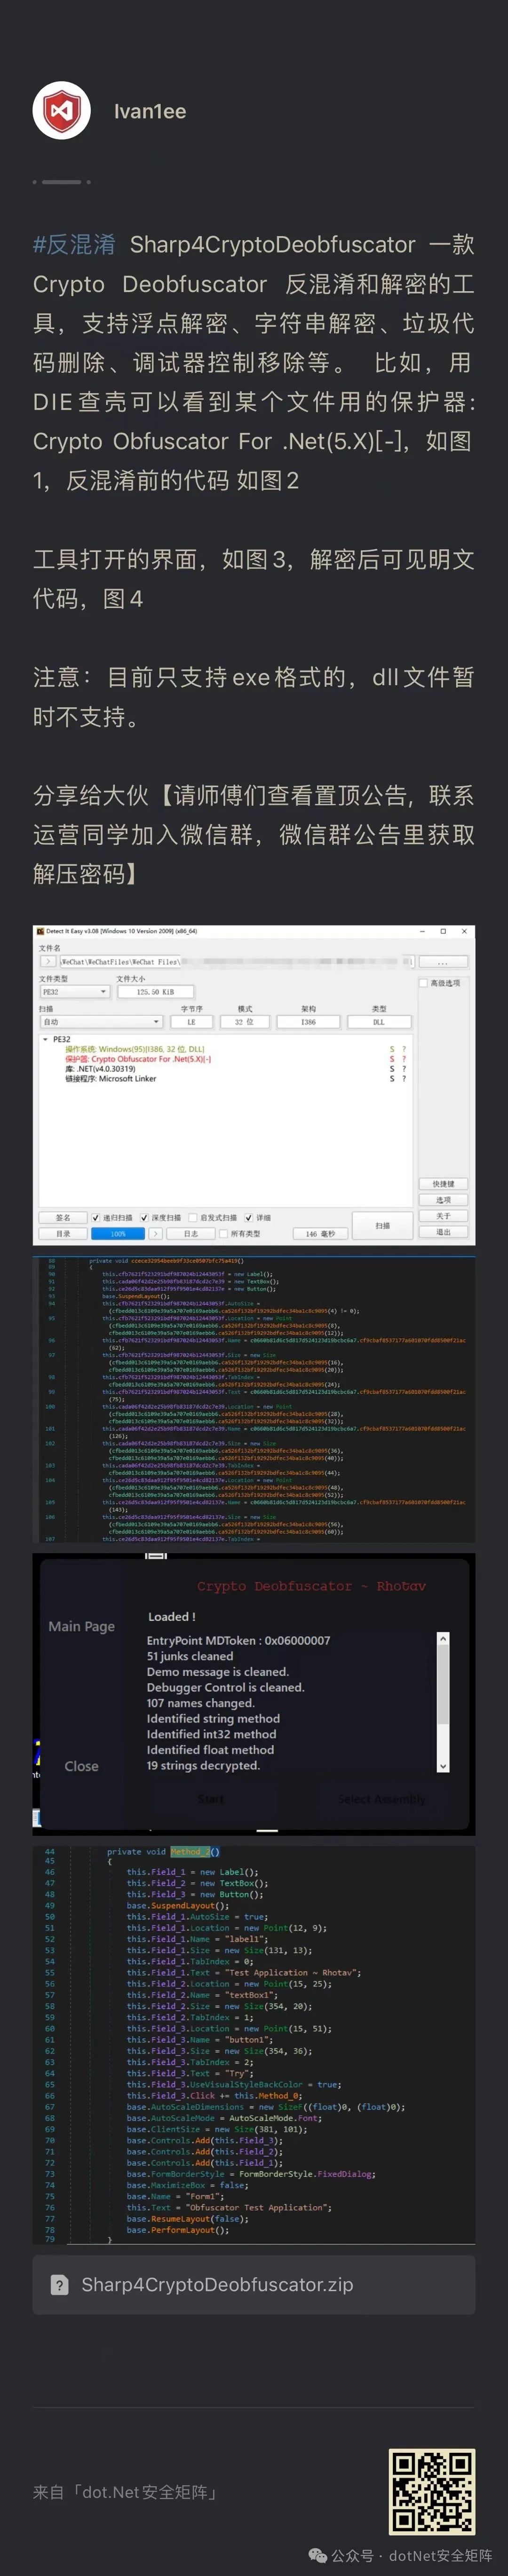
Task: Click the Detect It Easy title bar icon
Action: [40, 931]
